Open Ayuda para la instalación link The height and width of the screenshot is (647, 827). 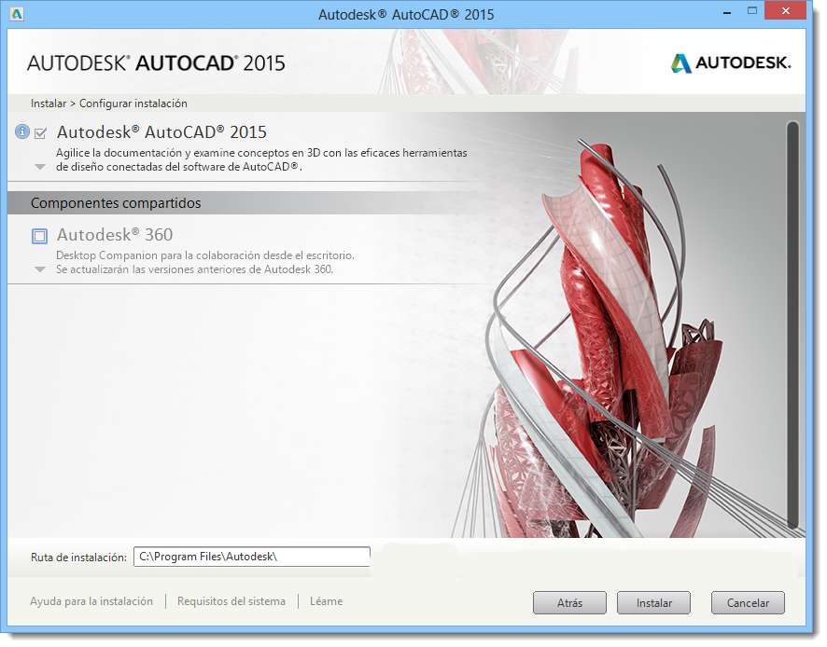click(x=91, y=601)
